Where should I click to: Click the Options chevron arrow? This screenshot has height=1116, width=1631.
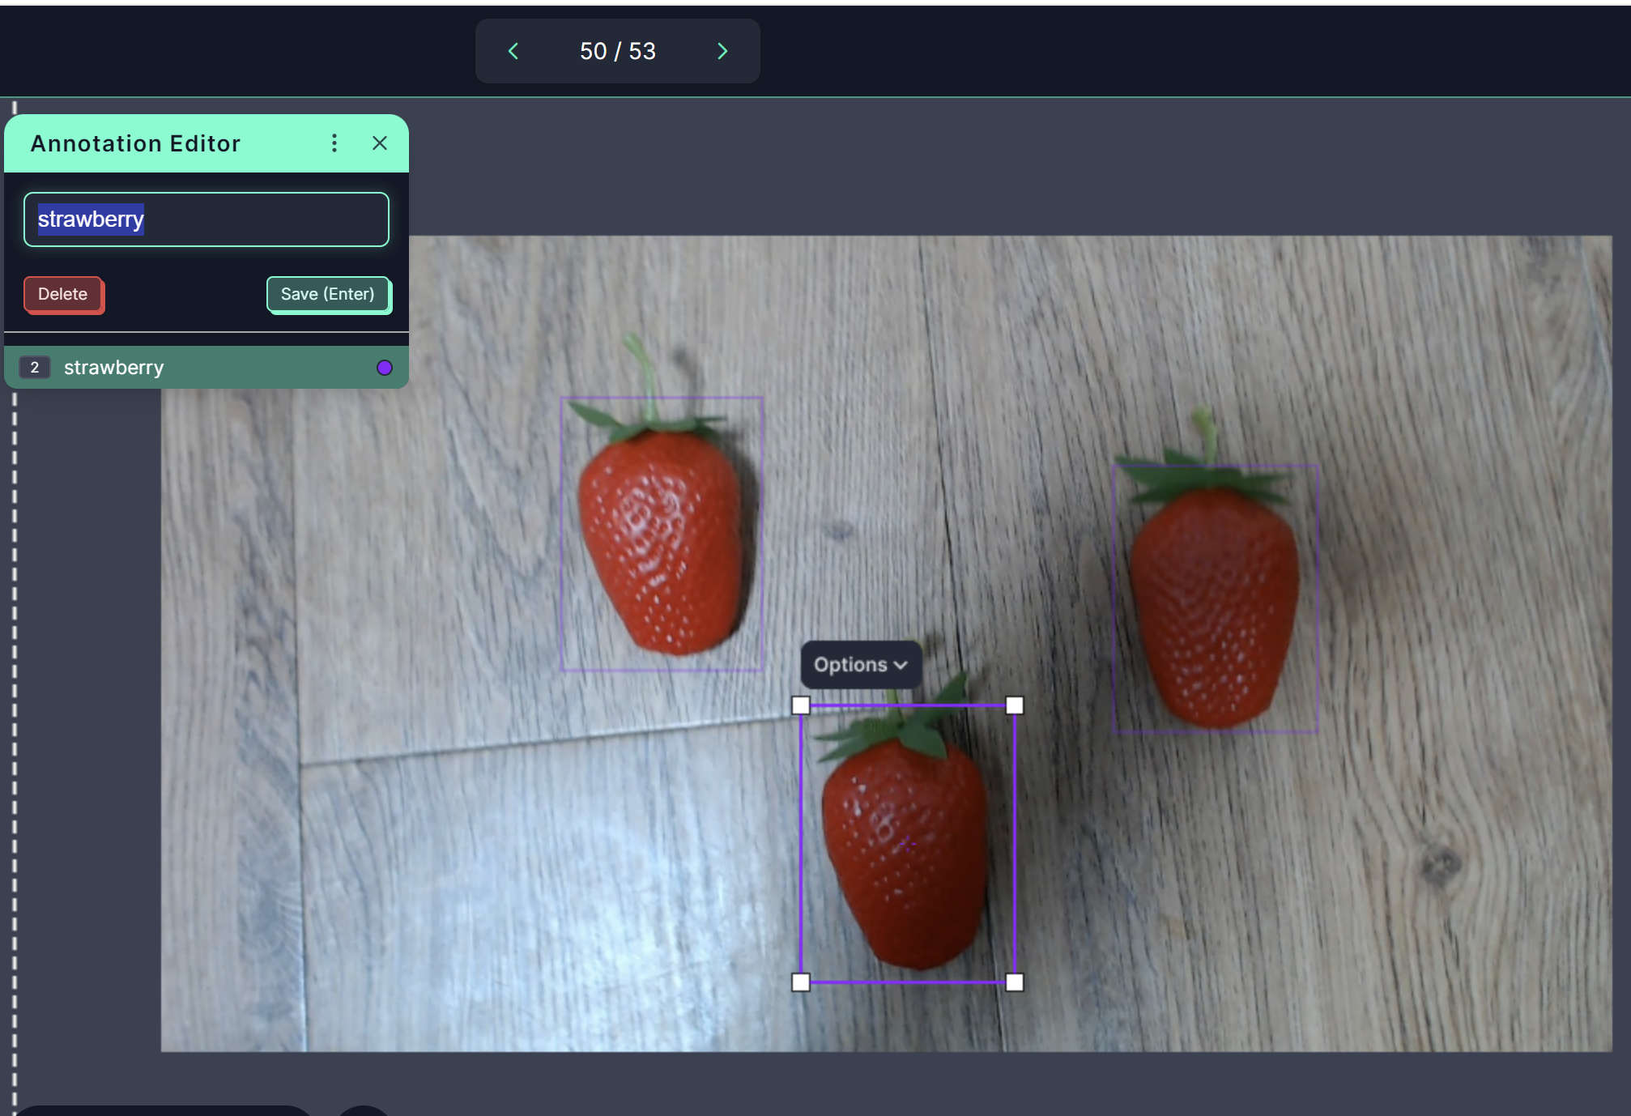tap(901, 666)
